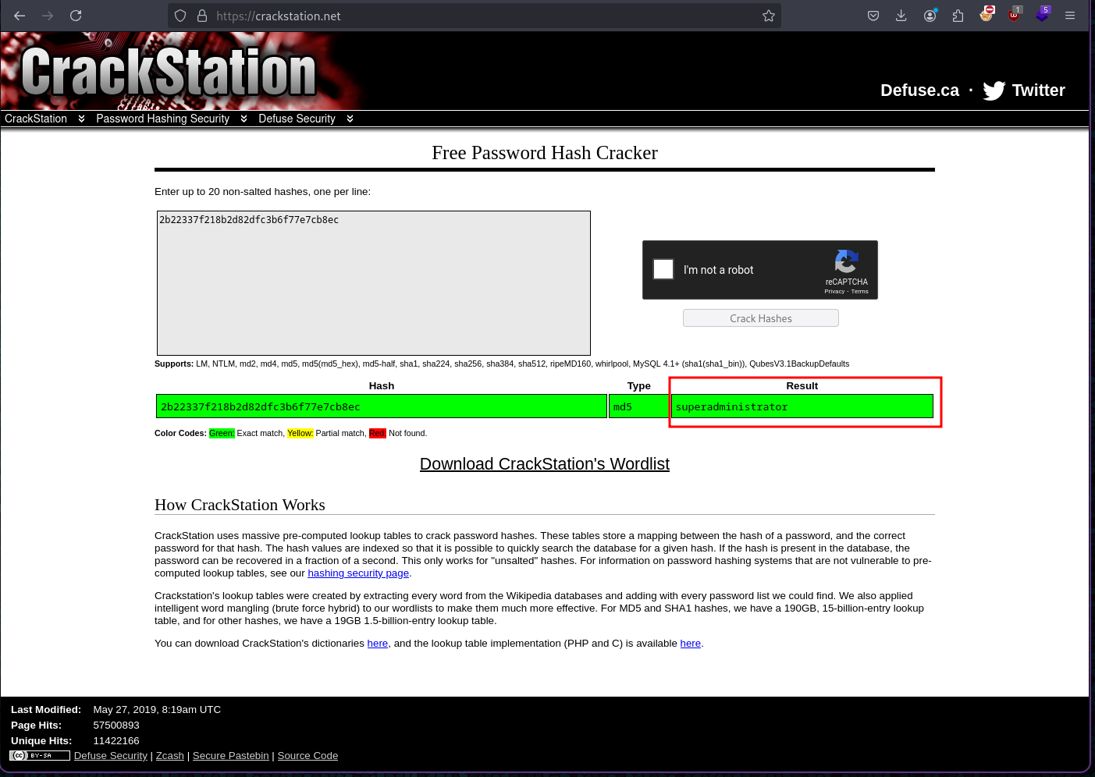Open the cookie extension icon in the toolbar
The height and width of the screenshot is (777, 1095).
click(987, 14)
